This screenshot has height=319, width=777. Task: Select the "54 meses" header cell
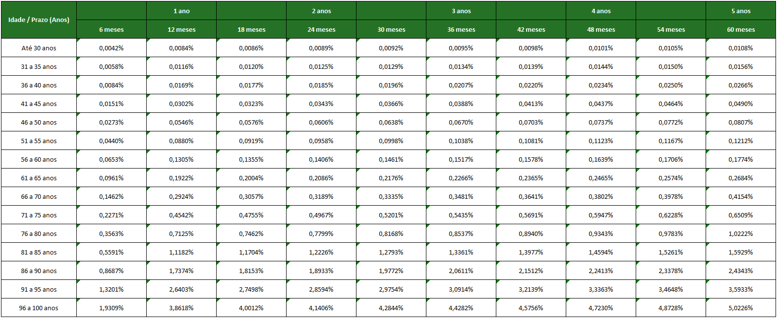tap(671, 29)
